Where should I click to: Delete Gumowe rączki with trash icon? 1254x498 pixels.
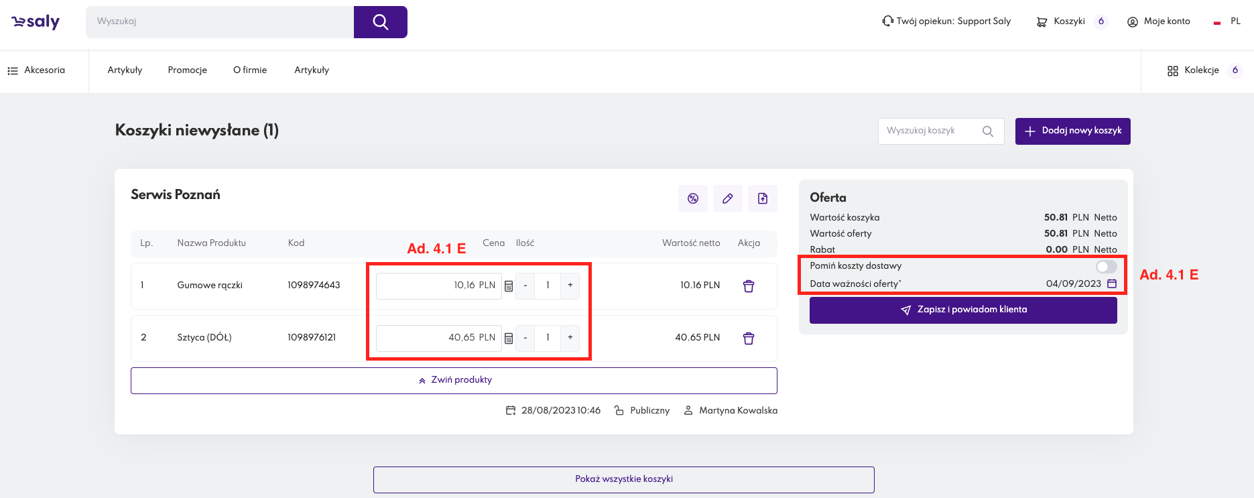point(749,286)
